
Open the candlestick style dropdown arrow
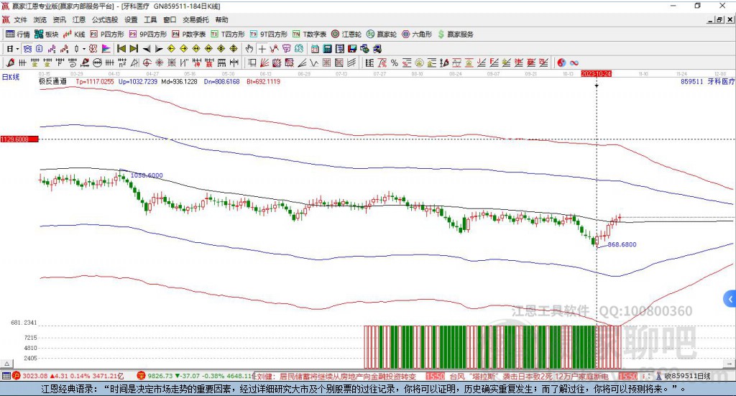[84, 49]
